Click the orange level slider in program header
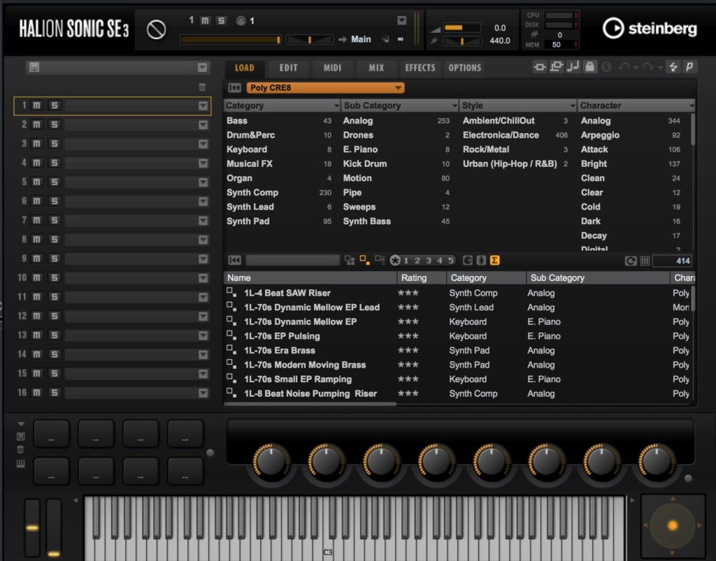This screenshot has width=716, height=561. point(230,40)
